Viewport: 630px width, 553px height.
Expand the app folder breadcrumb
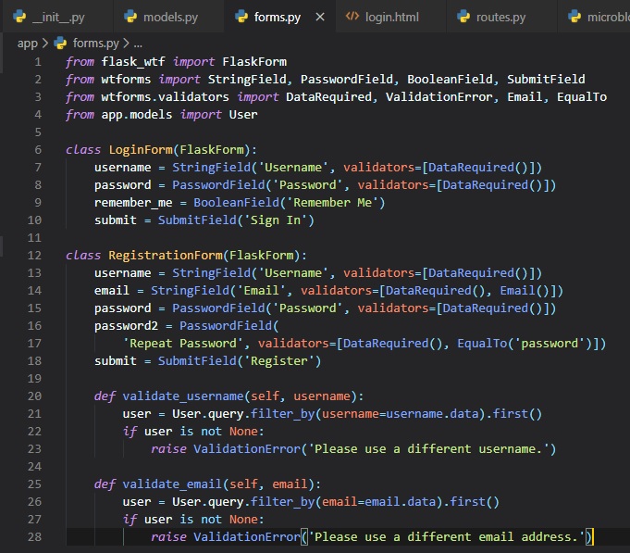[x=26, y=43]
